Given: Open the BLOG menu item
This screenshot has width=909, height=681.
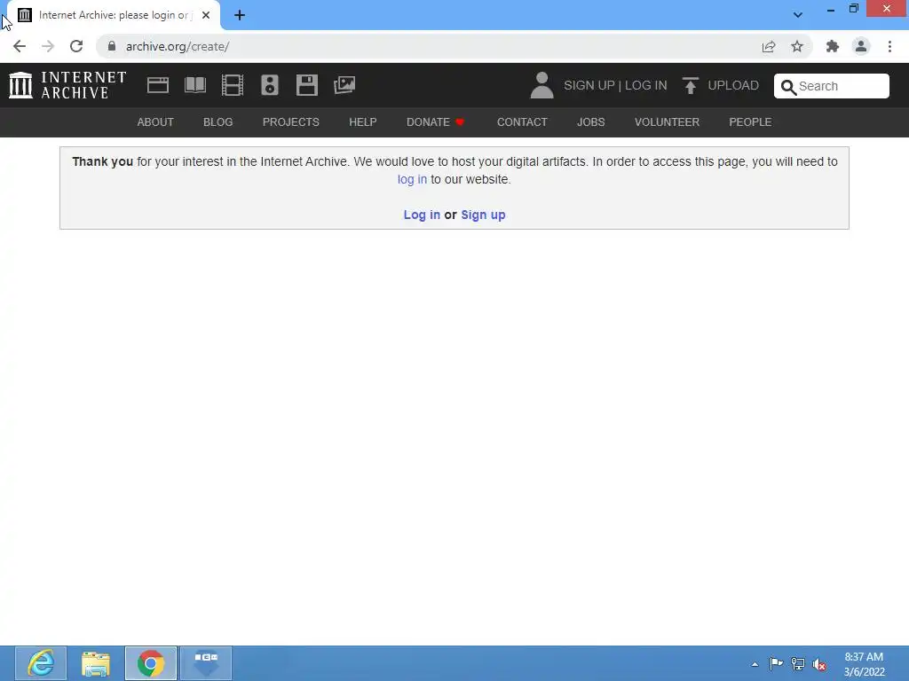Looking at the screenshot, I should [218, 122].
